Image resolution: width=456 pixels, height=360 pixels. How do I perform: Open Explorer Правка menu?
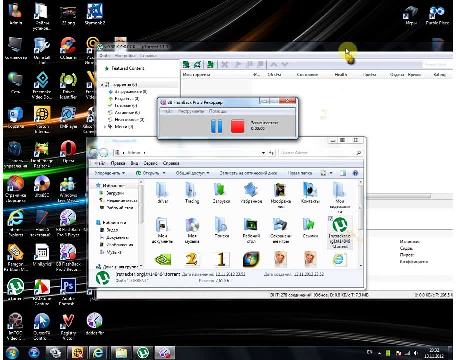(x=118, y=163)
